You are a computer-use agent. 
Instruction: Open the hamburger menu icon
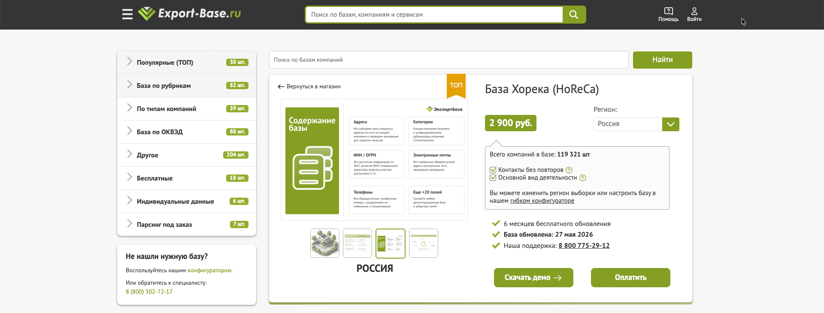pos(127,14)
